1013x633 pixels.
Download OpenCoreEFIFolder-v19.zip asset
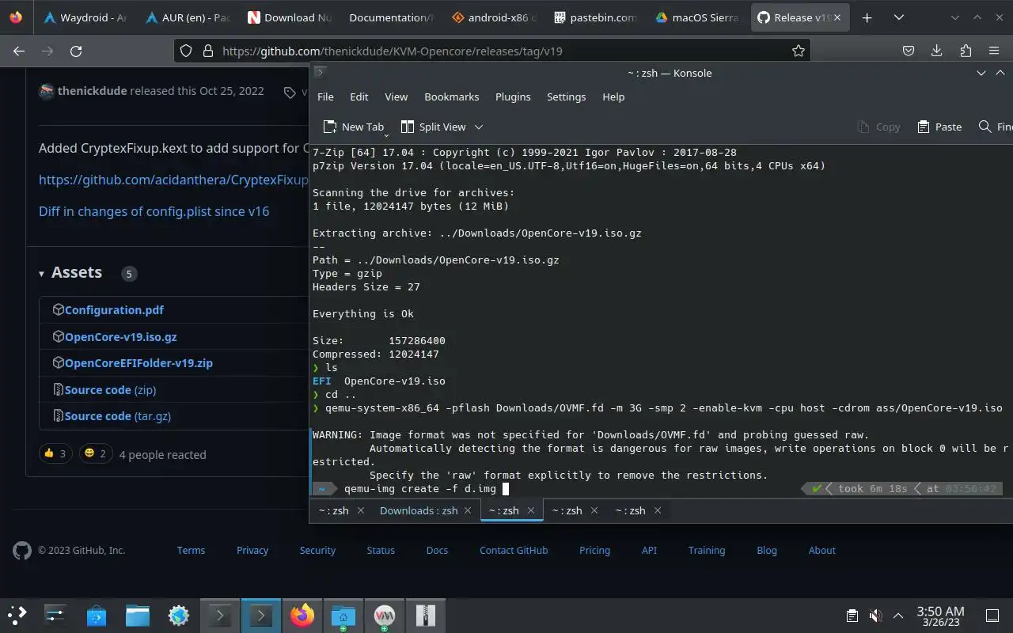click(x=138, y=362)
